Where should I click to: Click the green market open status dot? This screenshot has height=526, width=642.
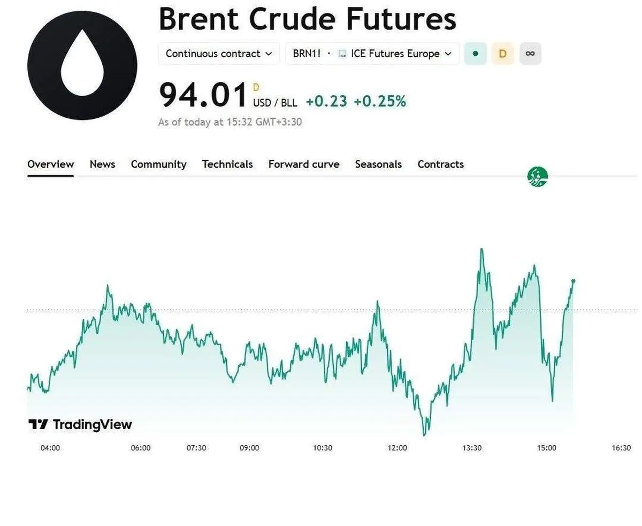point(475,54)
